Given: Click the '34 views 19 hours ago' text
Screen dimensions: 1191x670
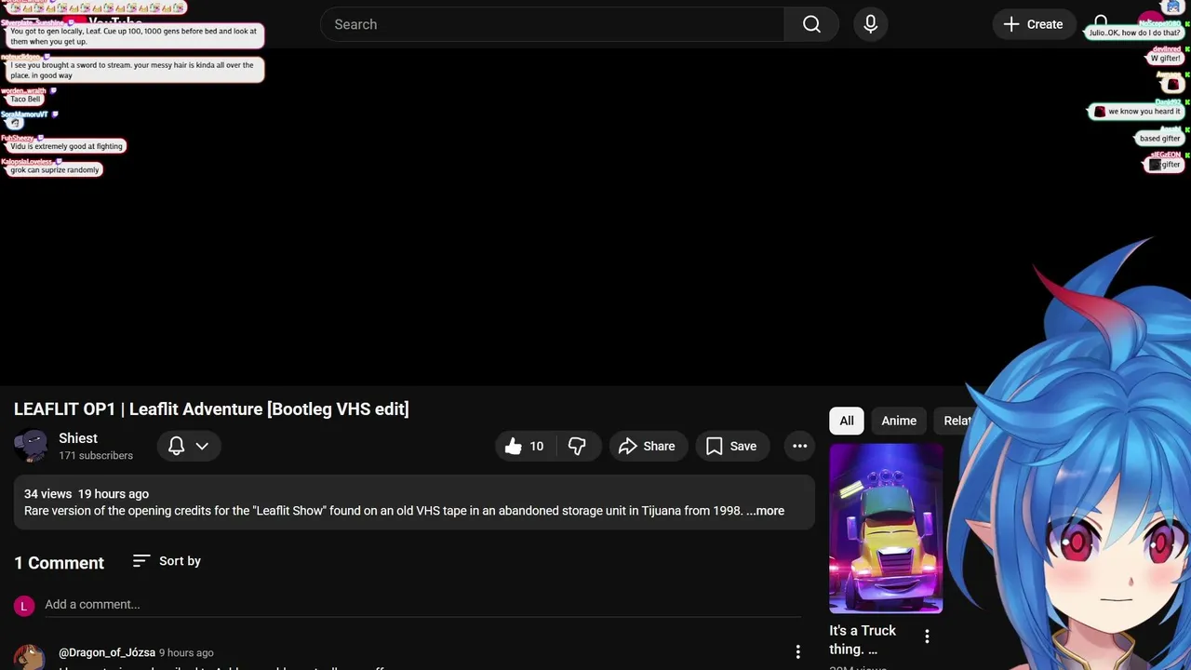Looking at the screenshot, I should click(x=87, y=494).
